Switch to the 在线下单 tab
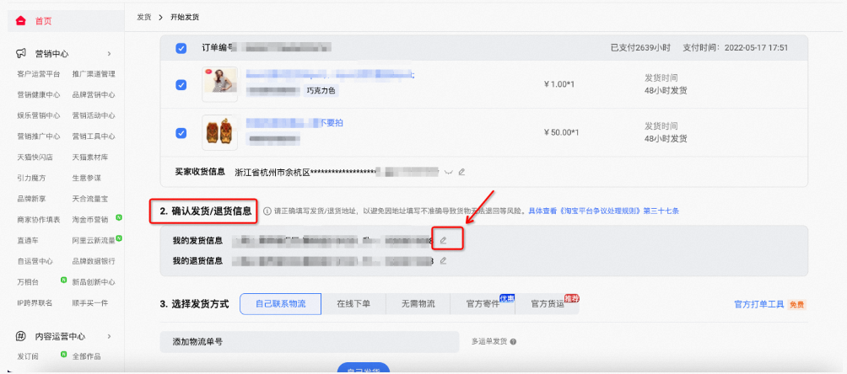The width and height of the screenshot is (847, 374). point(353,304)
